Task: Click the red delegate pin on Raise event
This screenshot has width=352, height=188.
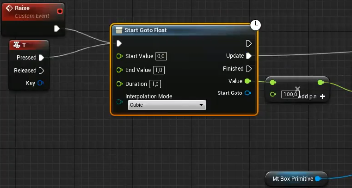Action: point(60,11)
